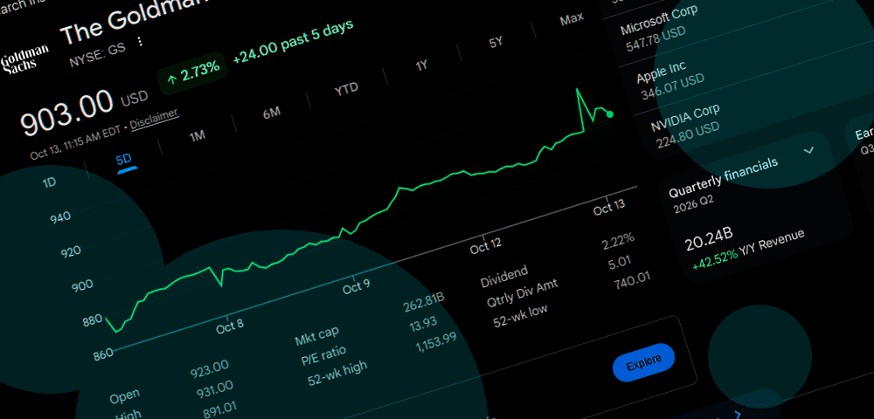
Task: Click the Open label
Action: (x=124, y=397)
